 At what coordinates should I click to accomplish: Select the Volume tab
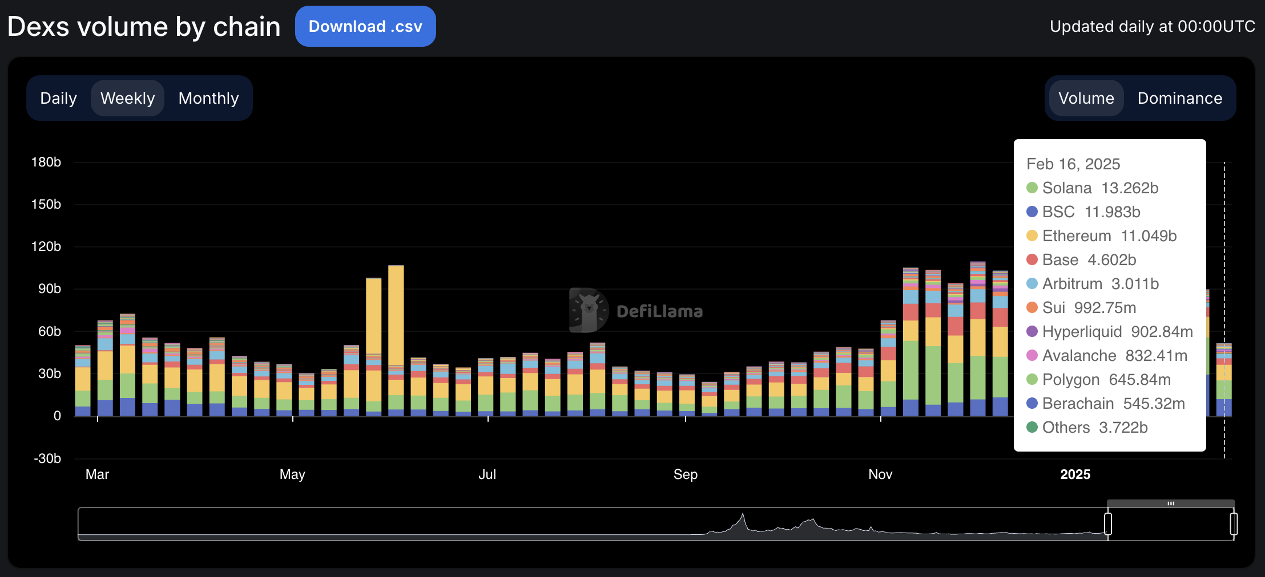coord(1086,97)
